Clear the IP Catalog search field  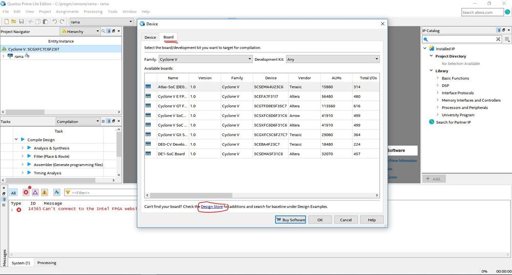click(498, 39)
